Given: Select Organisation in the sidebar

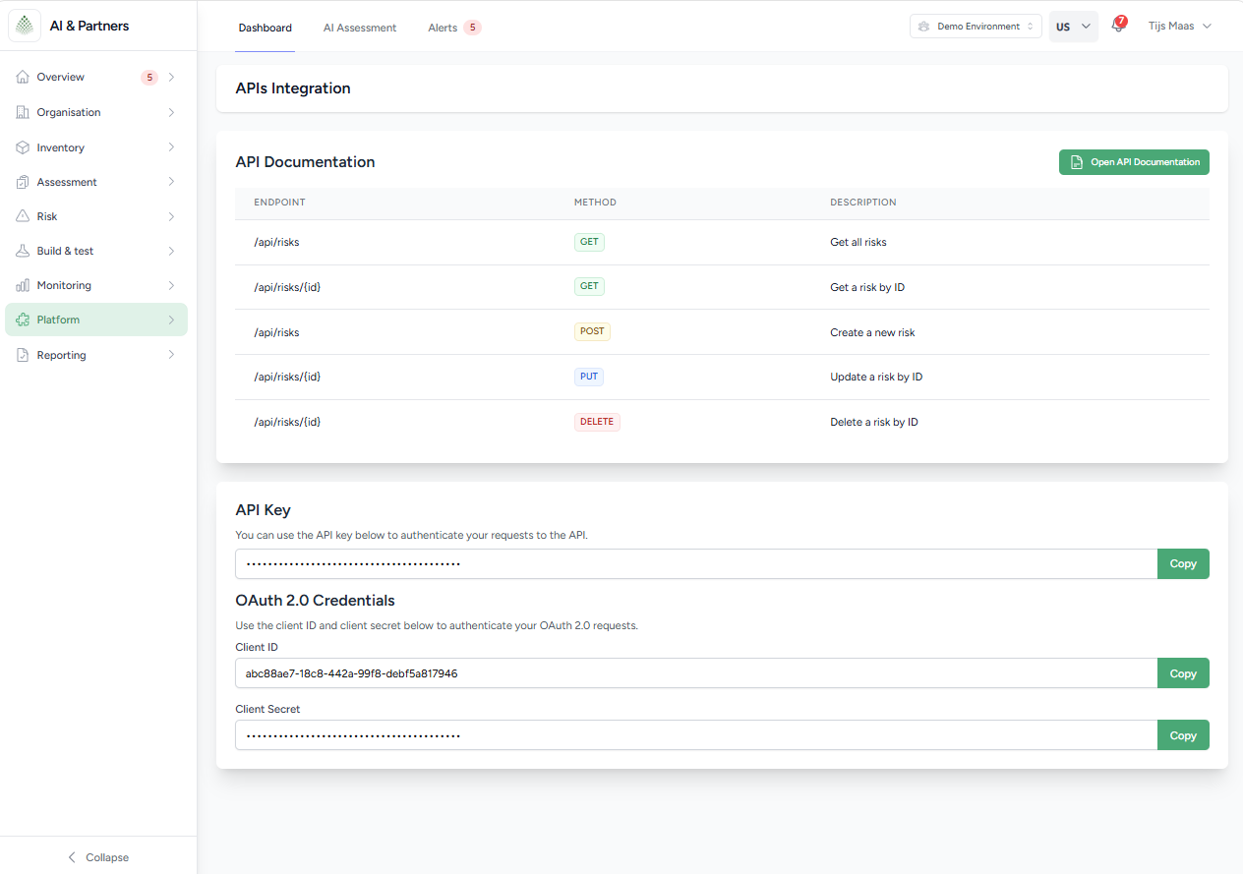Looking at the screenshot, I should [x=96, y=112].
